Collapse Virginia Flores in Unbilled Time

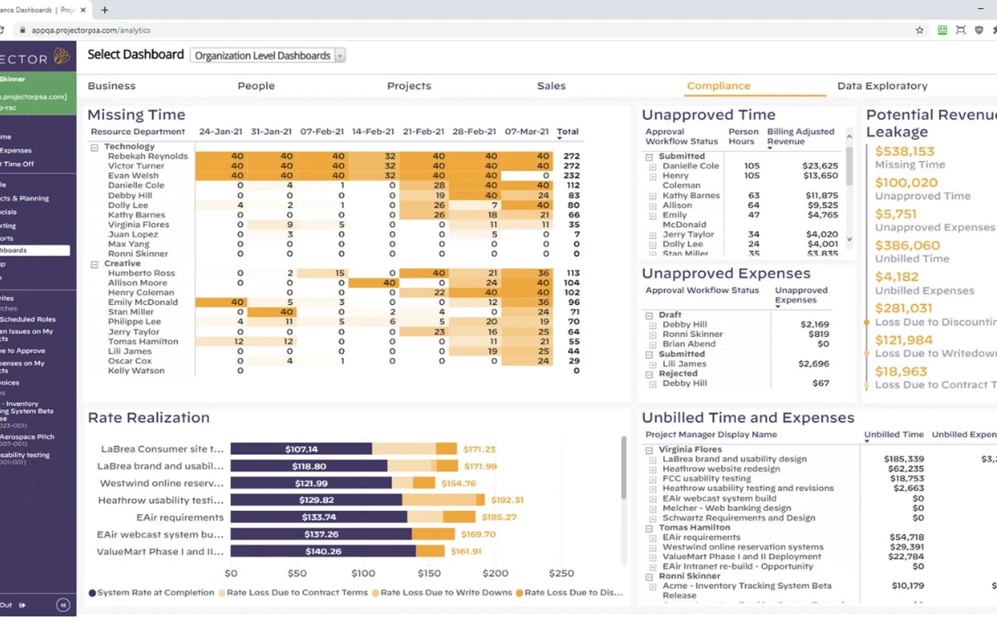[x=649, y=450]
